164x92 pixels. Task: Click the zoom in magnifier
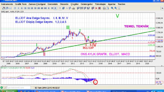112,8
